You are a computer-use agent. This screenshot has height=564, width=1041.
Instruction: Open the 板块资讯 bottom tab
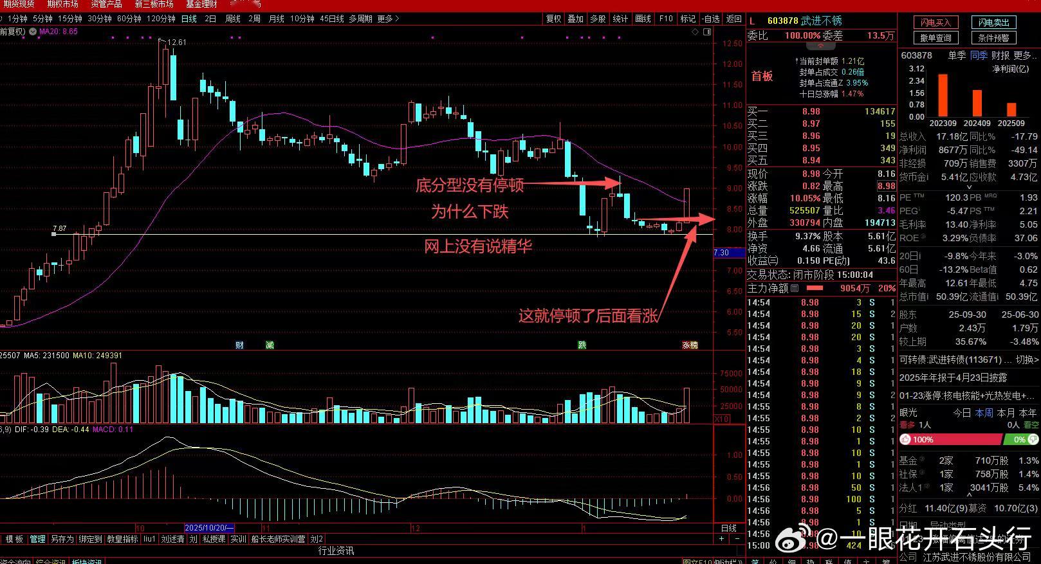tap(87, 561)
